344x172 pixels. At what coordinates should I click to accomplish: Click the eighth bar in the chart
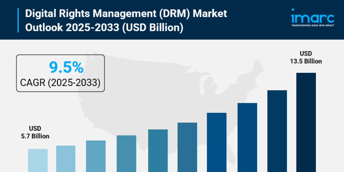(247, 137)
